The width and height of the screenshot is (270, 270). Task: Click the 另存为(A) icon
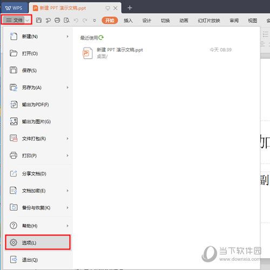click(x=13, y=87)
